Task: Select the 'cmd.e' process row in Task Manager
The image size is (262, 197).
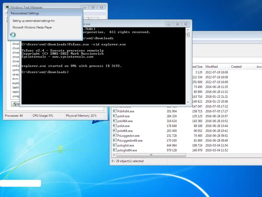Action: pos(16,66)
